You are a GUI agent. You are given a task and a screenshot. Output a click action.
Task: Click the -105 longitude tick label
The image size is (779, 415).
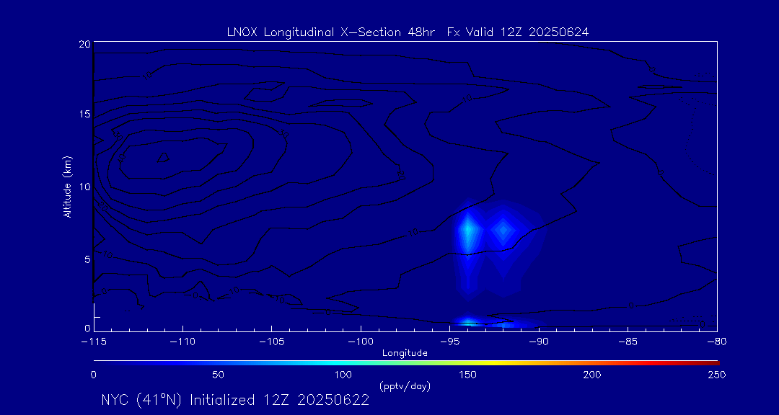(x=272, y=342)
